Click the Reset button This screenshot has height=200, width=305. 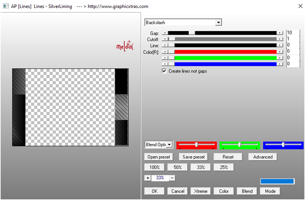[x=228, y=157]
